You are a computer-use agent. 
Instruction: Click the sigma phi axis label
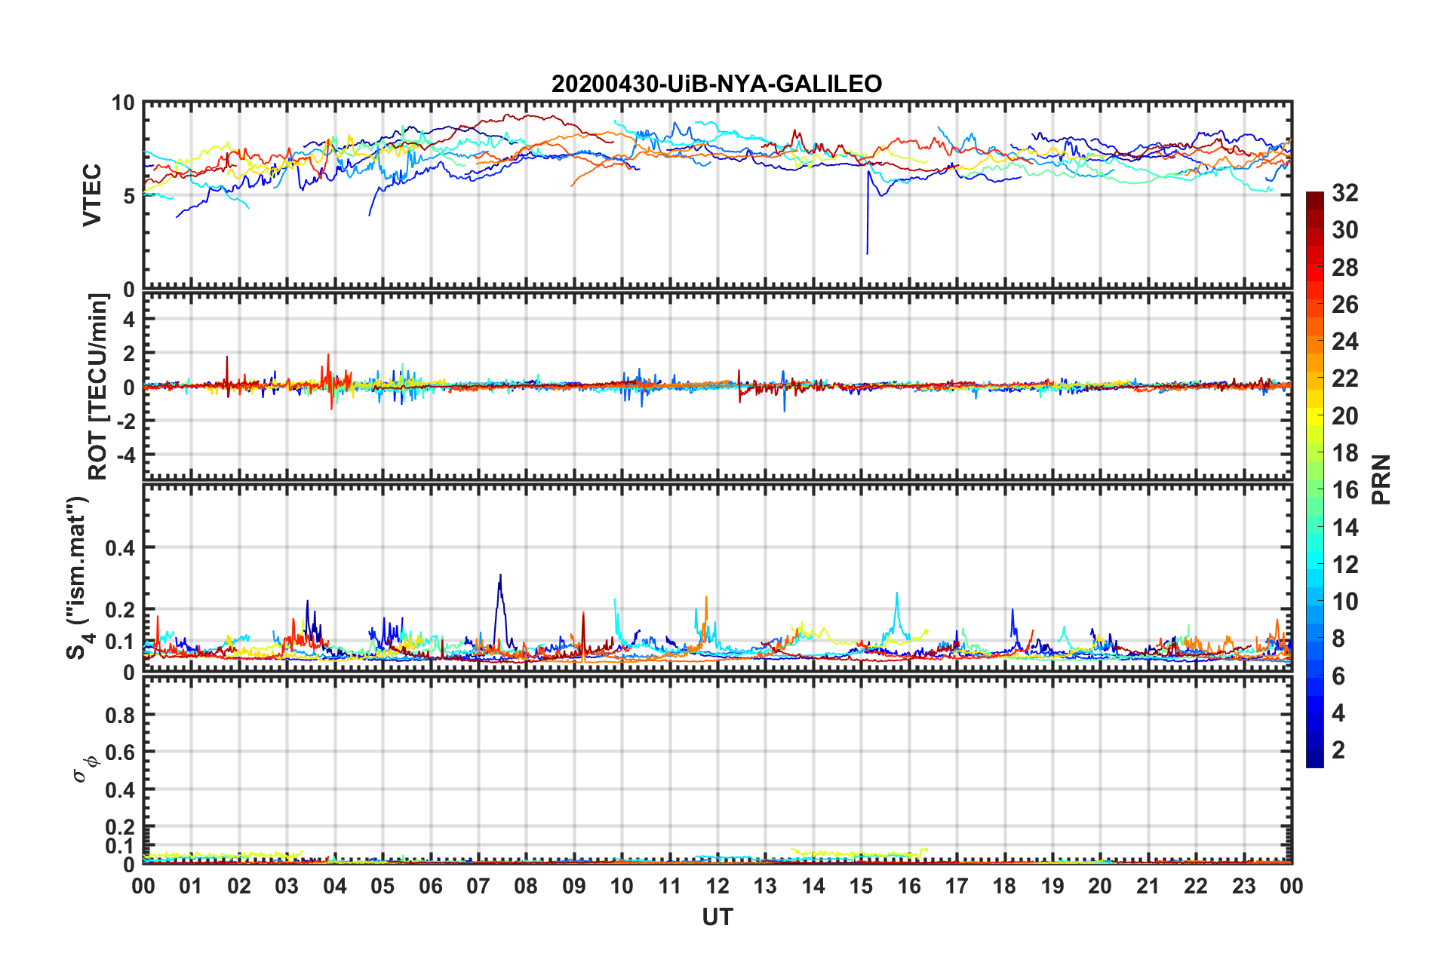[x=85, y=768]
